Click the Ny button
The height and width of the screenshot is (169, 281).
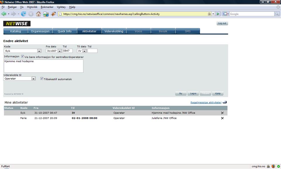[181, 94]
